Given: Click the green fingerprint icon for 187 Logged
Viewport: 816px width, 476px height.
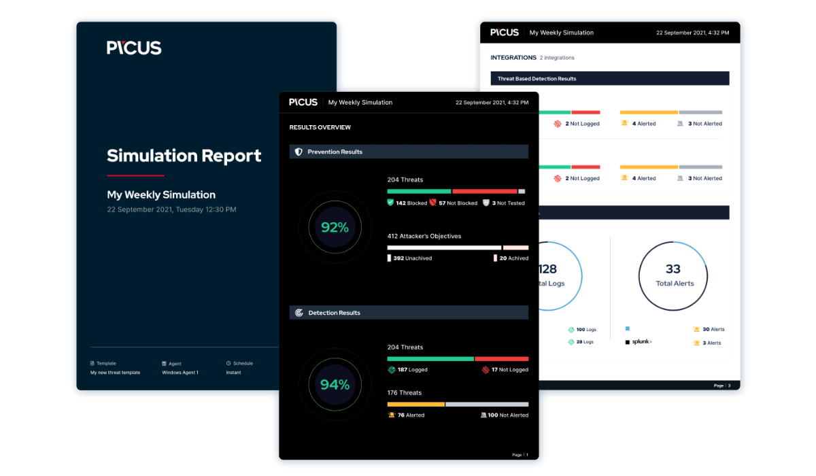Looking at the screenshot, I should point(391,370).
